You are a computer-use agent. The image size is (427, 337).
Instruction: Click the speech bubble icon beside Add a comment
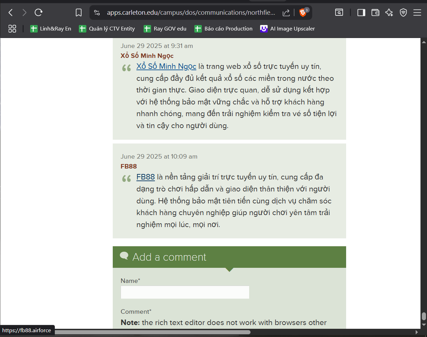[124, 256]
